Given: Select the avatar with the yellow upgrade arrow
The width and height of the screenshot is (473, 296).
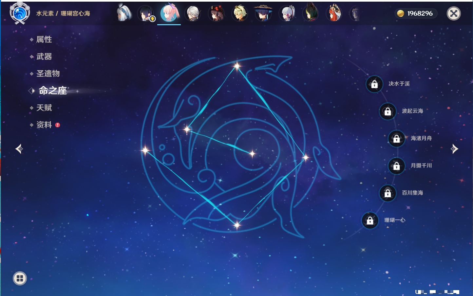Looking at the screenshot, I should (x=146, y=14).
